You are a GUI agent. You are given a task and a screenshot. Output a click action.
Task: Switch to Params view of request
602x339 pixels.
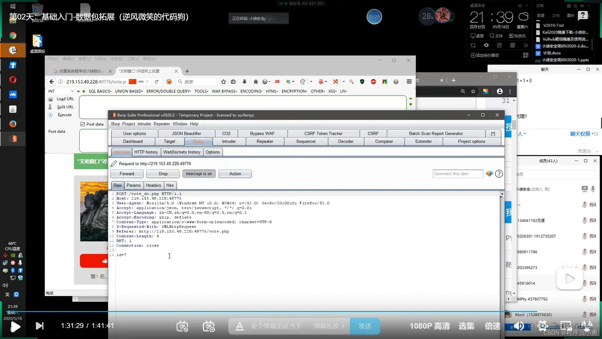pos(133,185)
